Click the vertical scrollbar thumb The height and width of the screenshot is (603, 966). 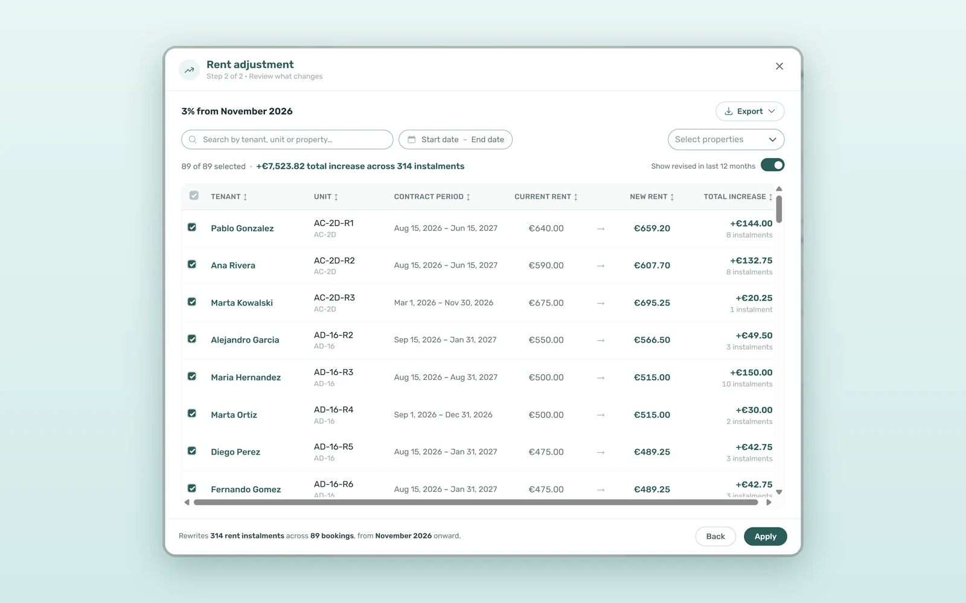779,209
